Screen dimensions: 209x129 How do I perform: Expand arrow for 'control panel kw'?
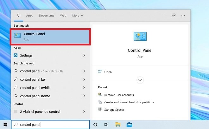[84, 79]
